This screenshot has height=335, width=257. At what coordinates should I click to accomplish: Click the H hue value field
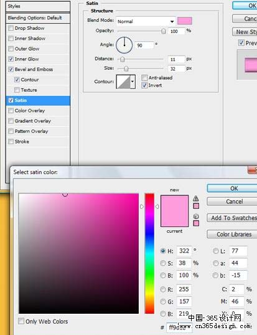(x=184, y=251)
